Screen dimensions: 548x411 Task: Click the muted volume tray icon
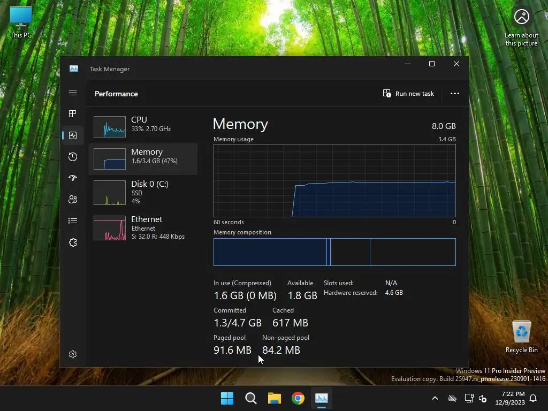coord(483,398)
